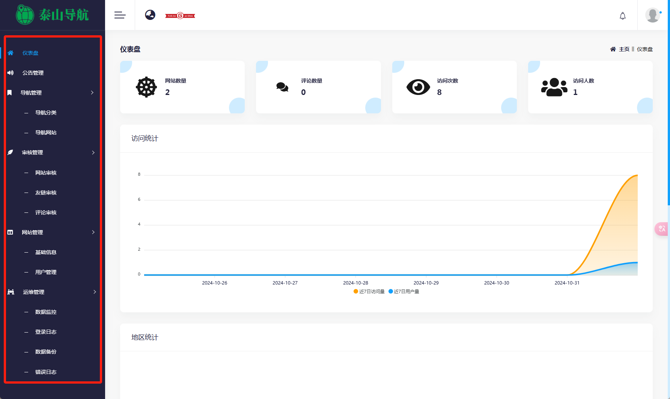Click the leaf icon beside 审核管理
The width and height of the screenshot is (670, 399).
(10, 152)
